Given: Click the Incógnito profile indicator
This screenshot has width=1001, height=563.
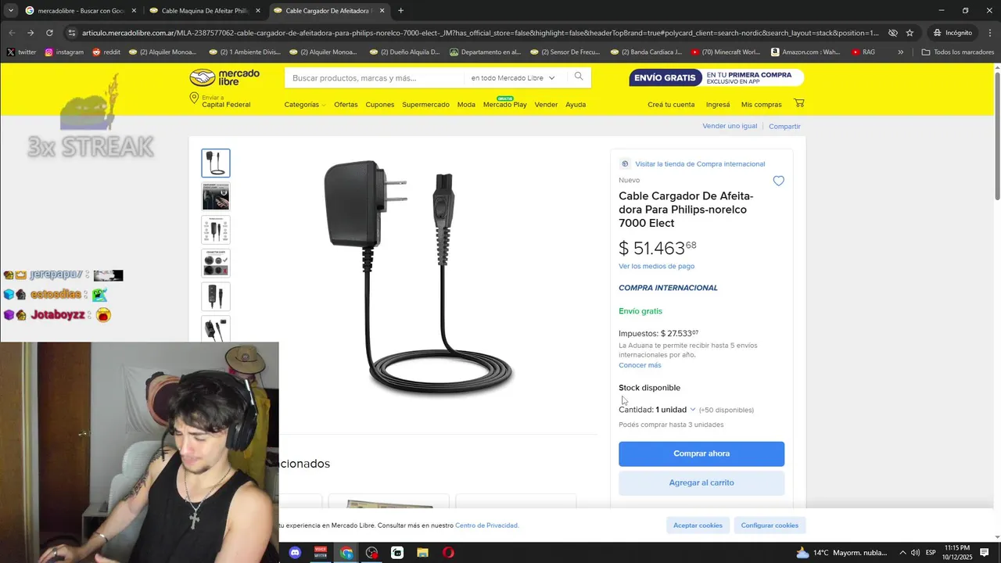Looking at the screenshot, I should tap(953, 33).
